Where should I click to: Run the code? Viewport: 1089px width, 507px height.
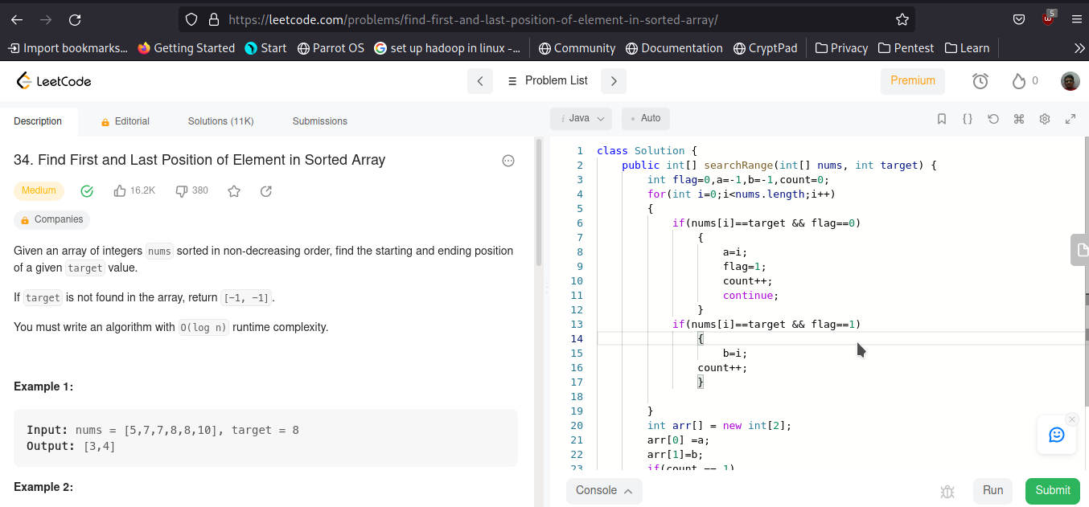coord(992,491)
